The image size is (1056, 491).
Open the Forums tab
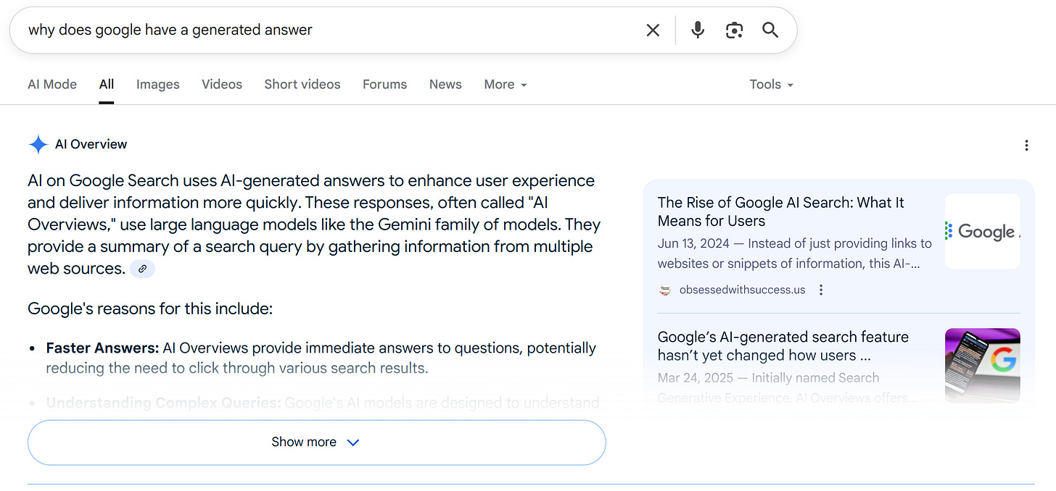pyautogui.click(x=384, y=84)
